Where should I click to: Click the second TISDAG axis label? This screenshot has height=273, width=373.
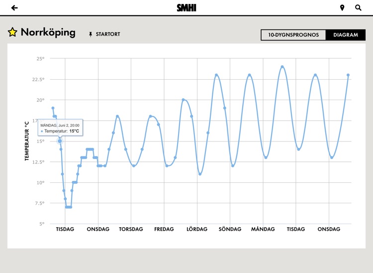tap(296, 229)
